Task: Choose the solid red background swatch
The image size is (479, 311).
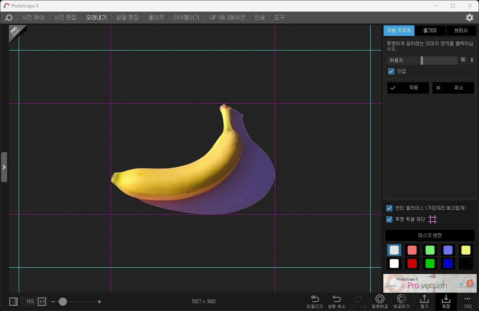Action: click(x=412, y=264)
